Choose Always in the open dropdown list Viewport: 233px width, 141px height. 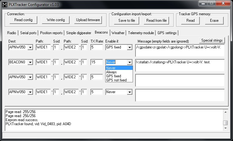tap(119, 72)
